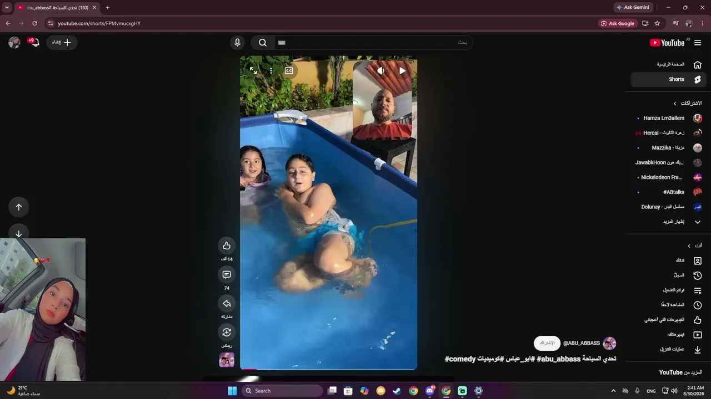This screenshot has height=399, width=711.
Task: Open Your videos in the sidebar
Action: [668, 335]
